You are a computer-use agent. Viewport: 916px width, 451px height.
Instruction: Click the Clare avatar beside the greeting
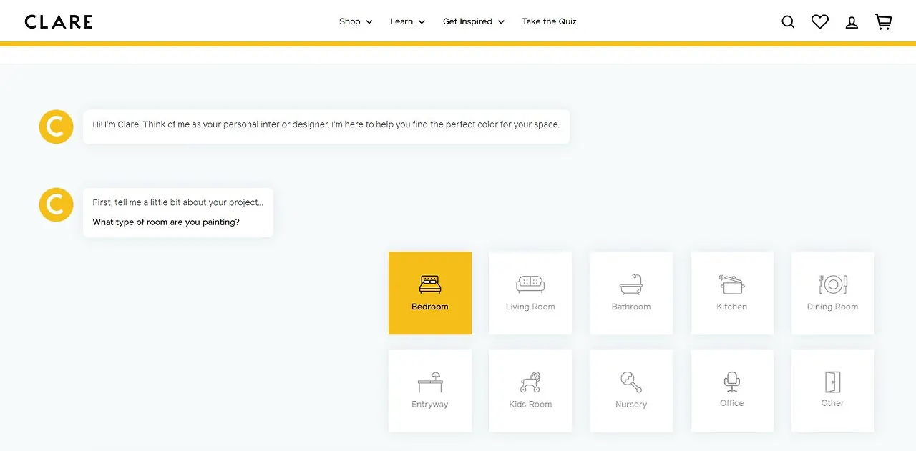(56, 127)
